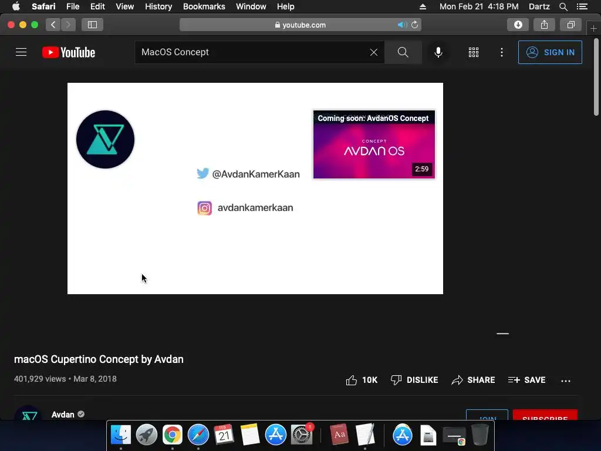This screenshot has width=601, height=451.
Task: Click the date and time in menu bar
Action: (479, 6)
